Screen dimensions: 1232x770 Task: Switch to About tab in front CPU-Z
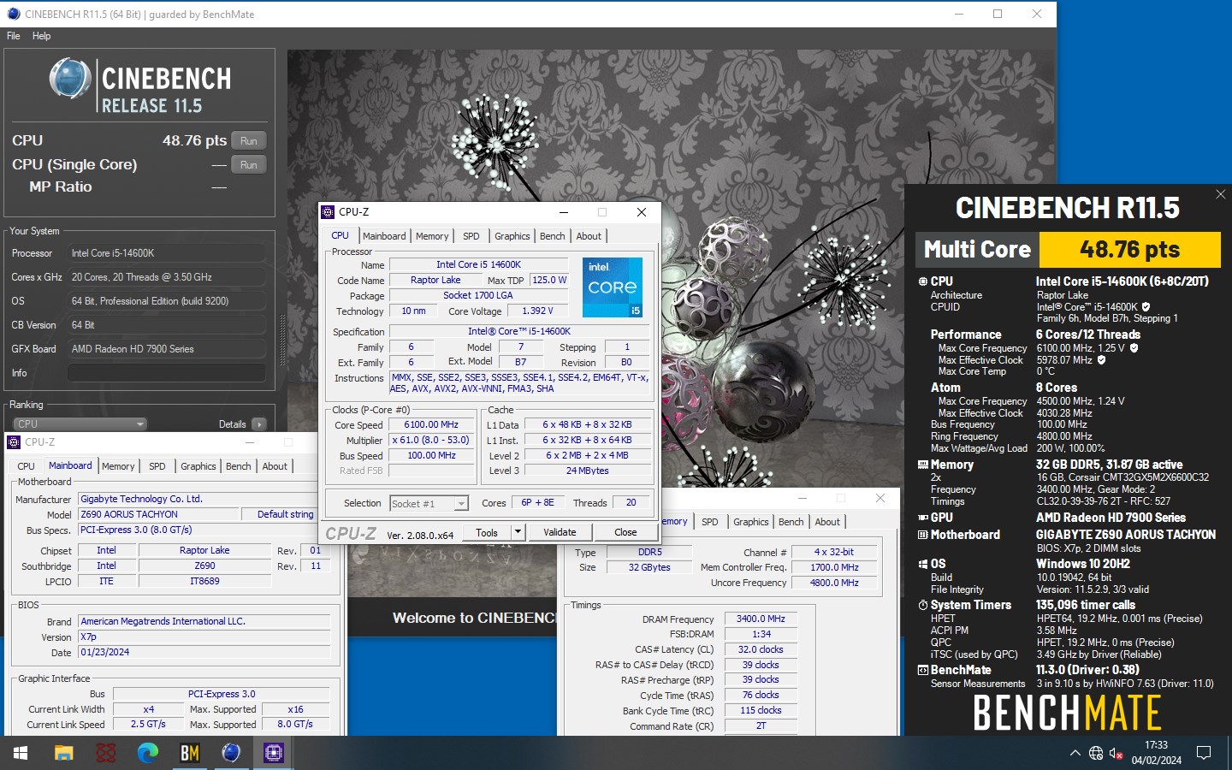pos(589,236)
